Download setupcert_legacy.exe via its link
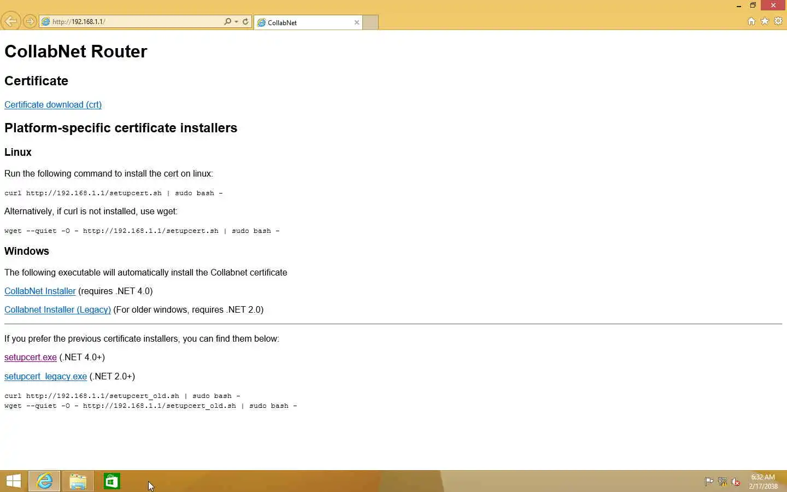The width and height of the screenshot is (787, 492). [x=45, y=376]
